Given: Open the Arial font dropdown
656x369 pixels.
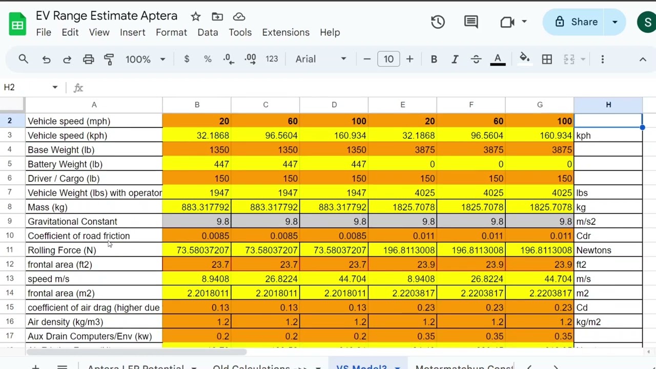Looking at the screenshot, I should (321, 59).
